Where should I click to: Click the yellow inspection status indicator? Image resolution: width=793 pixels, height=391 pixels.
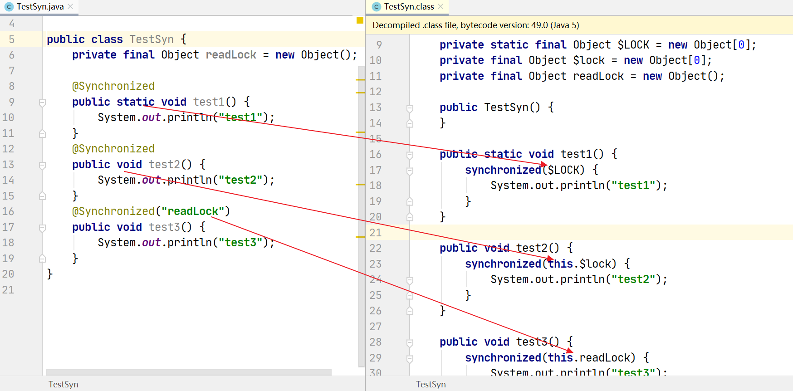pos(360,20)
